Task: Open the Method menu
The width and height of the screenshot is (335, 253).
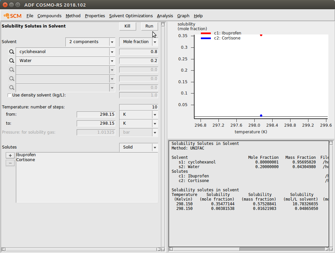Action: coord(73,16)
